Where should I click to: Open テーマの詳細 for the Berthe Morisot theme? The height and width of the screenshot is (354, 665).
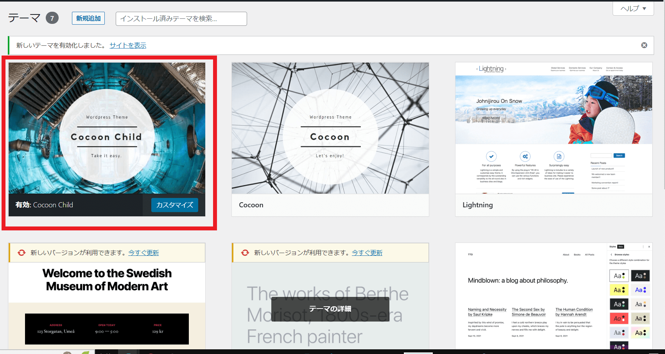tap(330, 309)
